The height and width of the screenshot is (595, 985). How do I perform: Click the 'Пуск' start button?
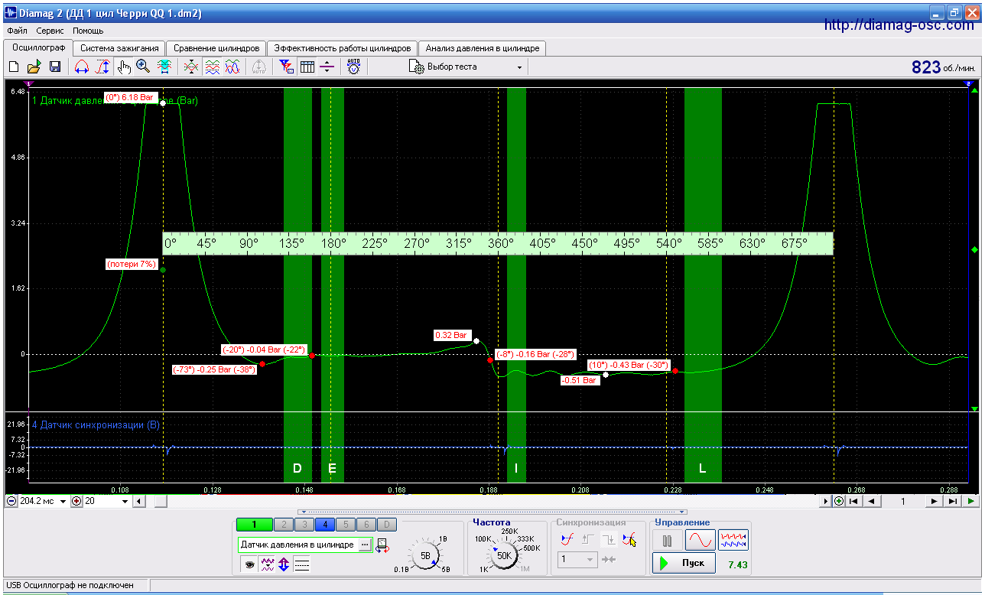pyautogui.click(x=684, y=564)
